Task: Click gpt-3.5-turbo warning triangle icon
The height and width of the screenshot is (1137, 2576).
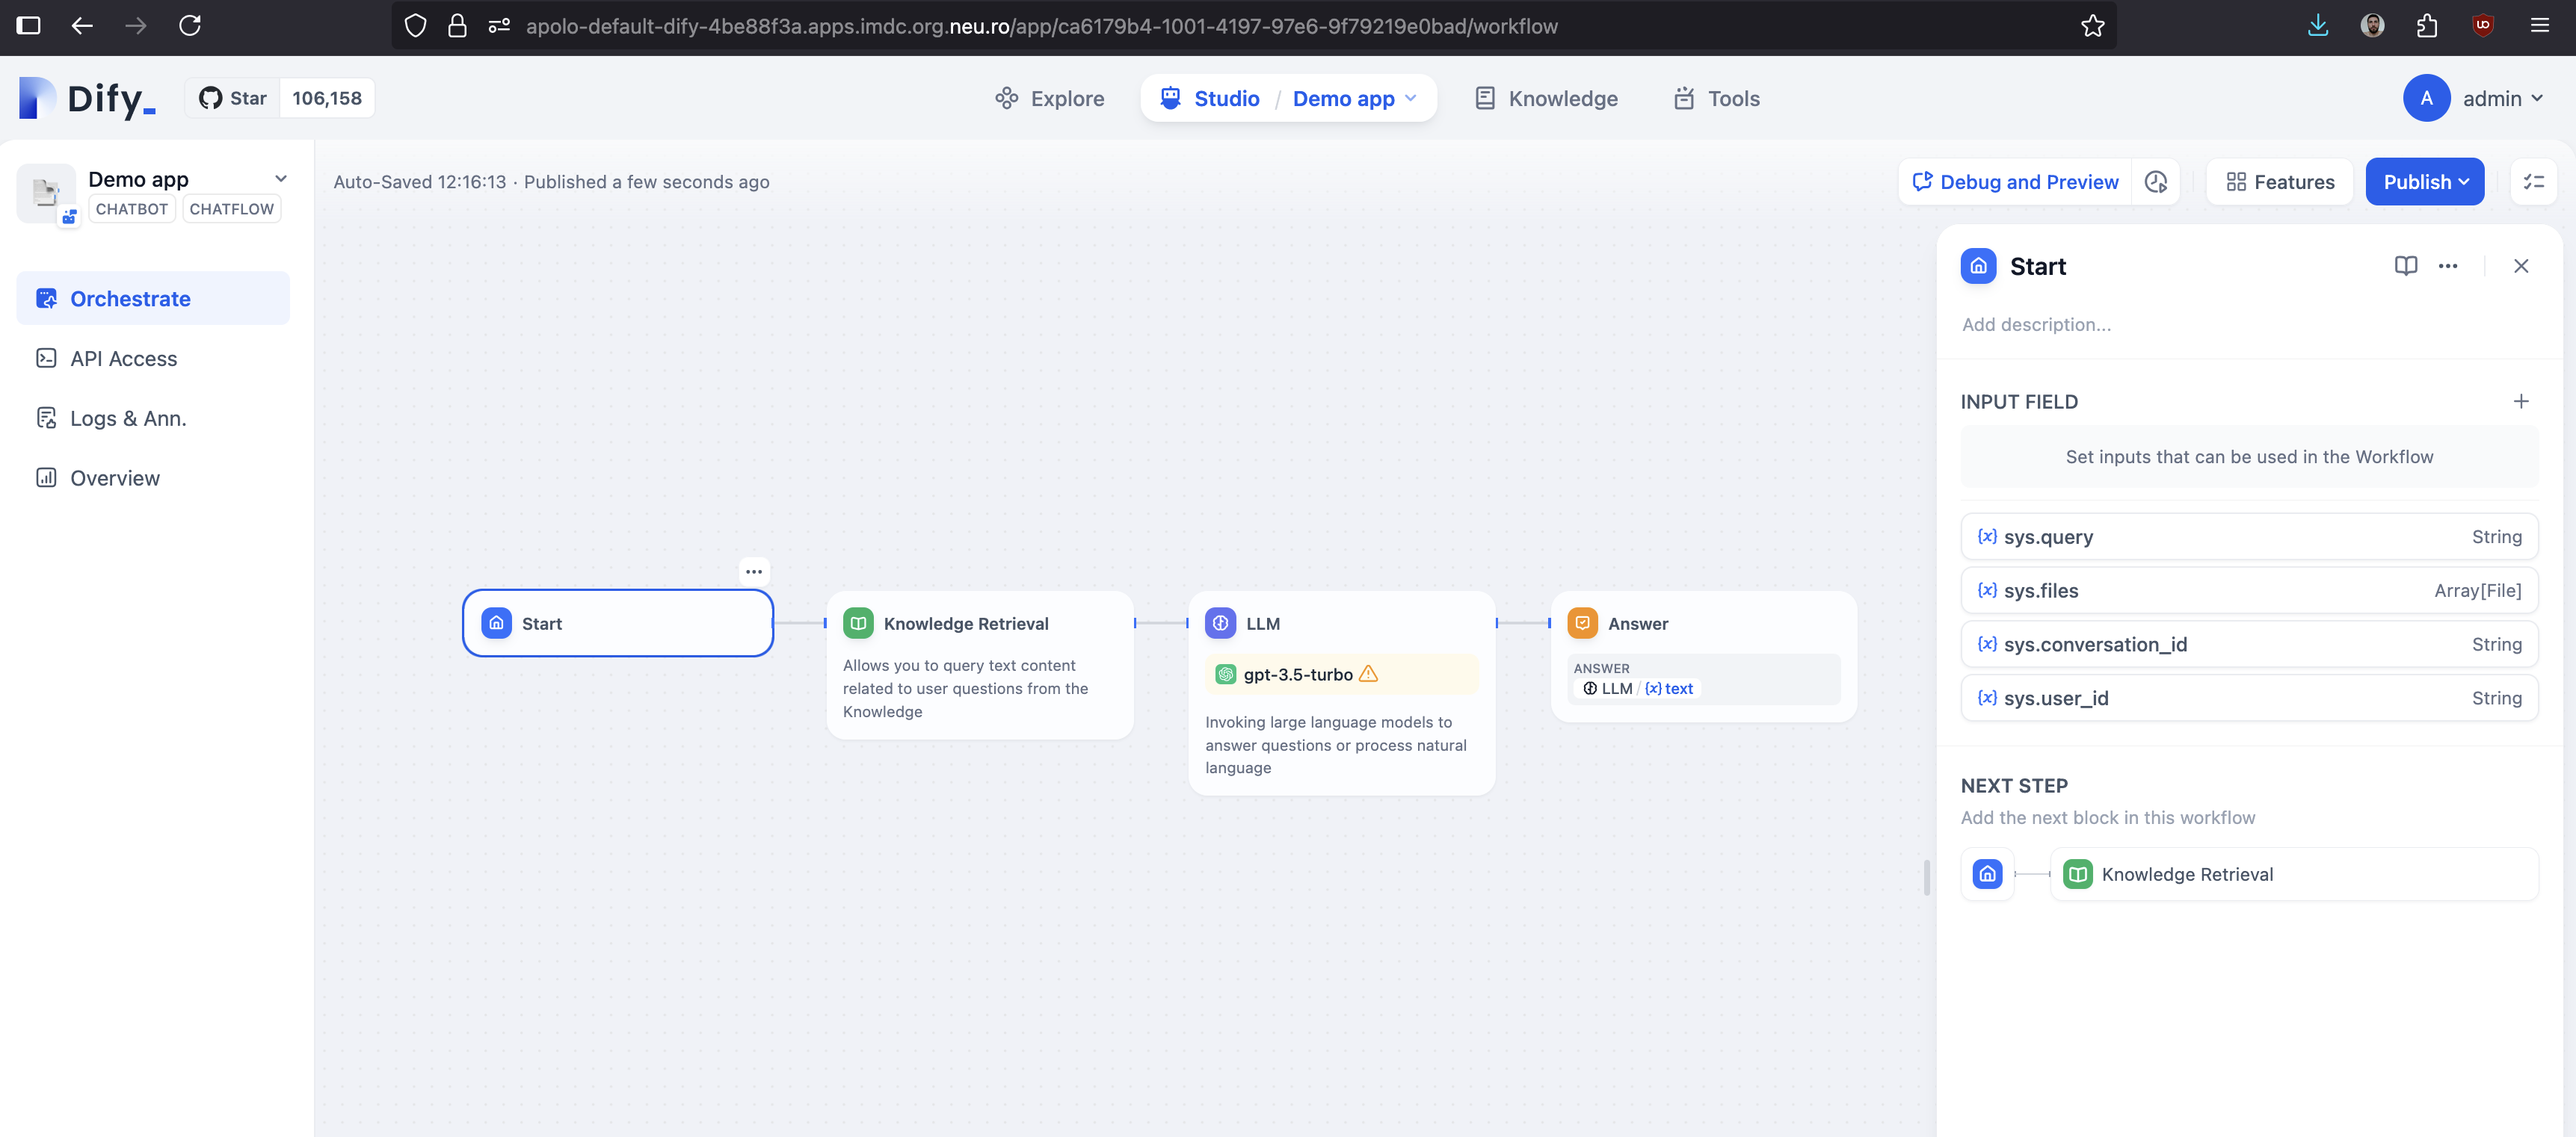Action: 1368,675
